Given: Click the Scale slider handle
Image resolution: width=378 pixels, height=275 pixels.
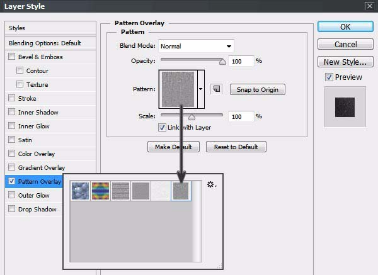Looking at the screenshot, I should coord(192,117).
